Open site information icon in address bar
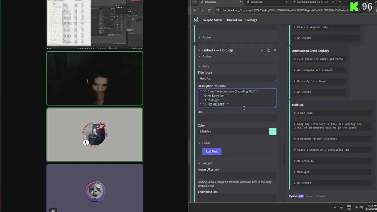Image resolution: width=377 pixels, height=212 pixels. (218, 10)
